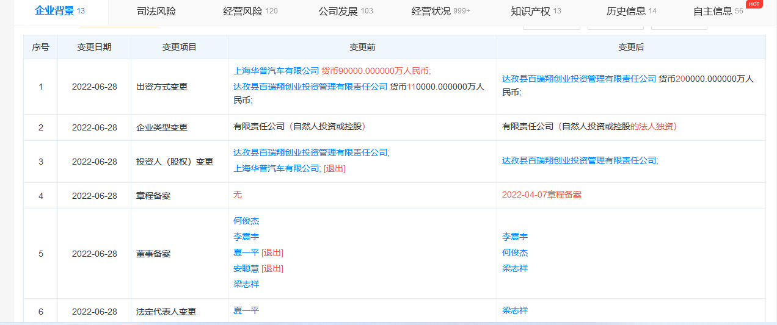777x325 pixels.
Task: Click the date in the 董事备案 row
Action: coord(95,254)
